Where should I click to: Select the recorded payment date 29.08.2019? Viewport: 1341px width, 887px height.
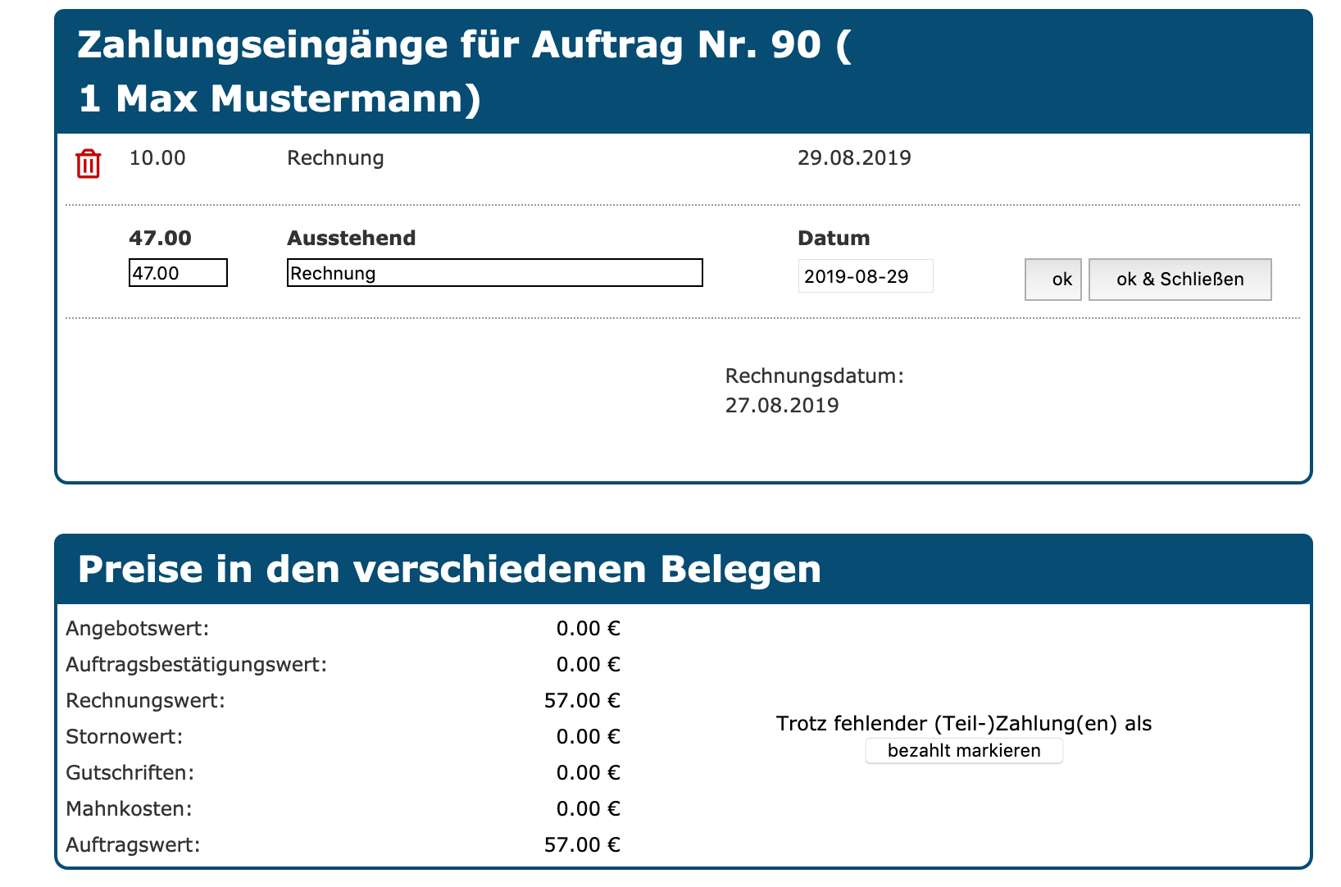click(x=854, y=157)
